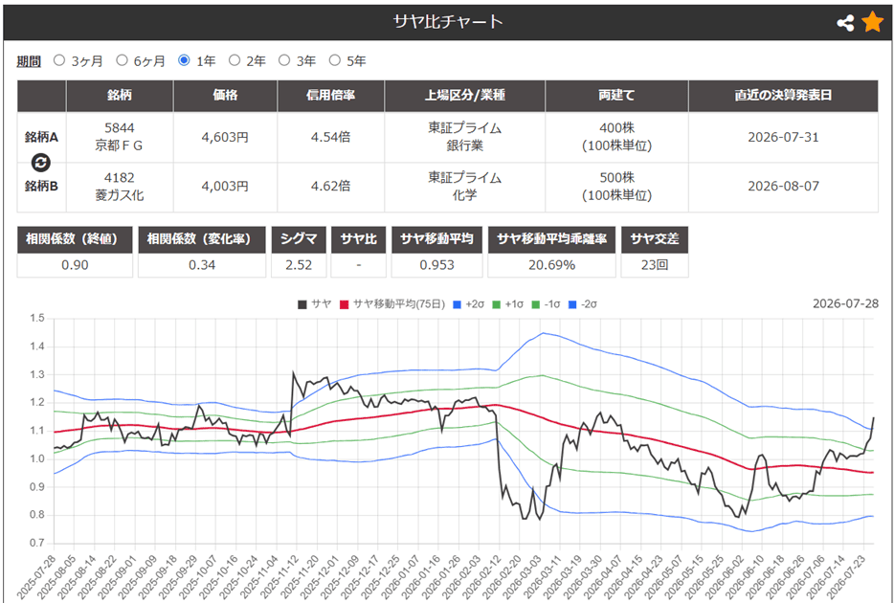The height and width of the screenshot is (603, 894).
Task: Click the share icon in header
Action: point(845,23)
